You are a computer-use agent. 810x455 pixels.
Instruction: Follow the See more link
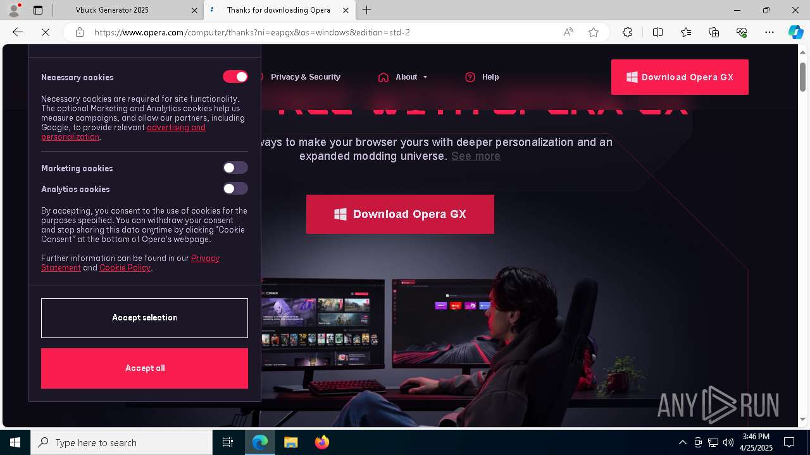(x=476, y=156)
